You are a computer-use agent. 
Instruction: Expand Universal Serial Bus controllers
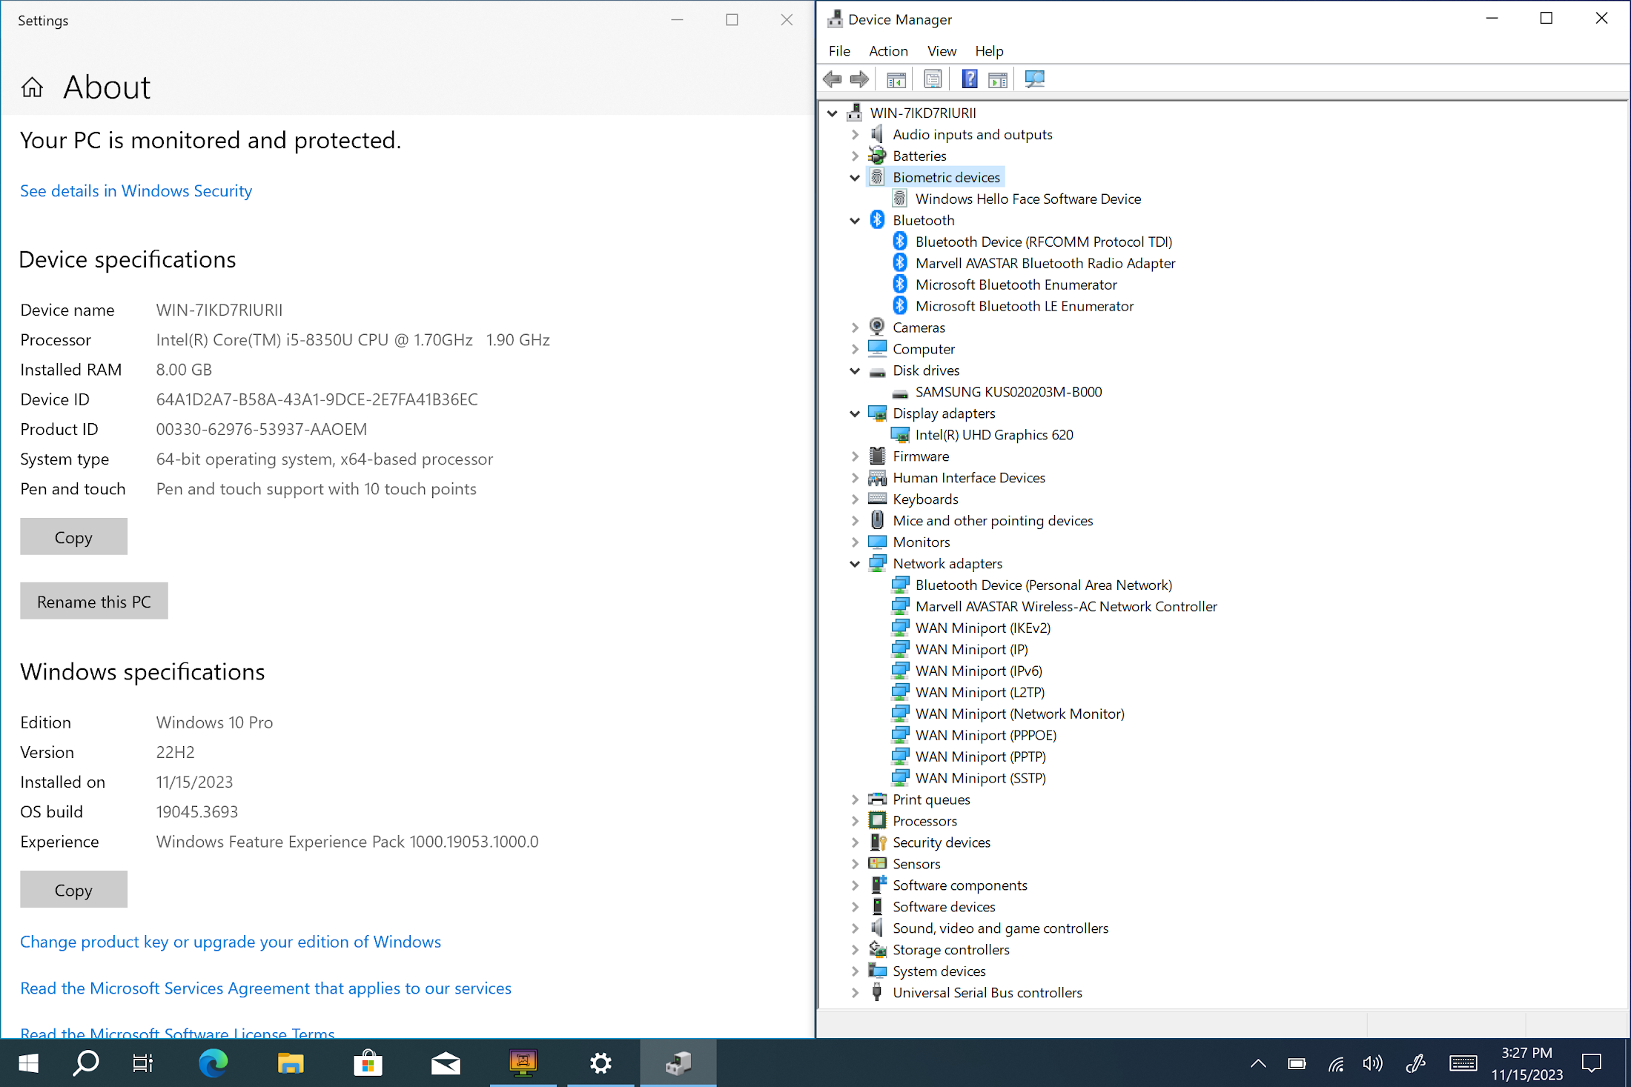(855, 993)
